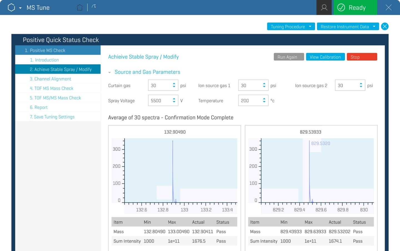Open the Tuning Procedure dropdown
The height and width of the screenshot is (251, 400).
(x=291, y=26)
